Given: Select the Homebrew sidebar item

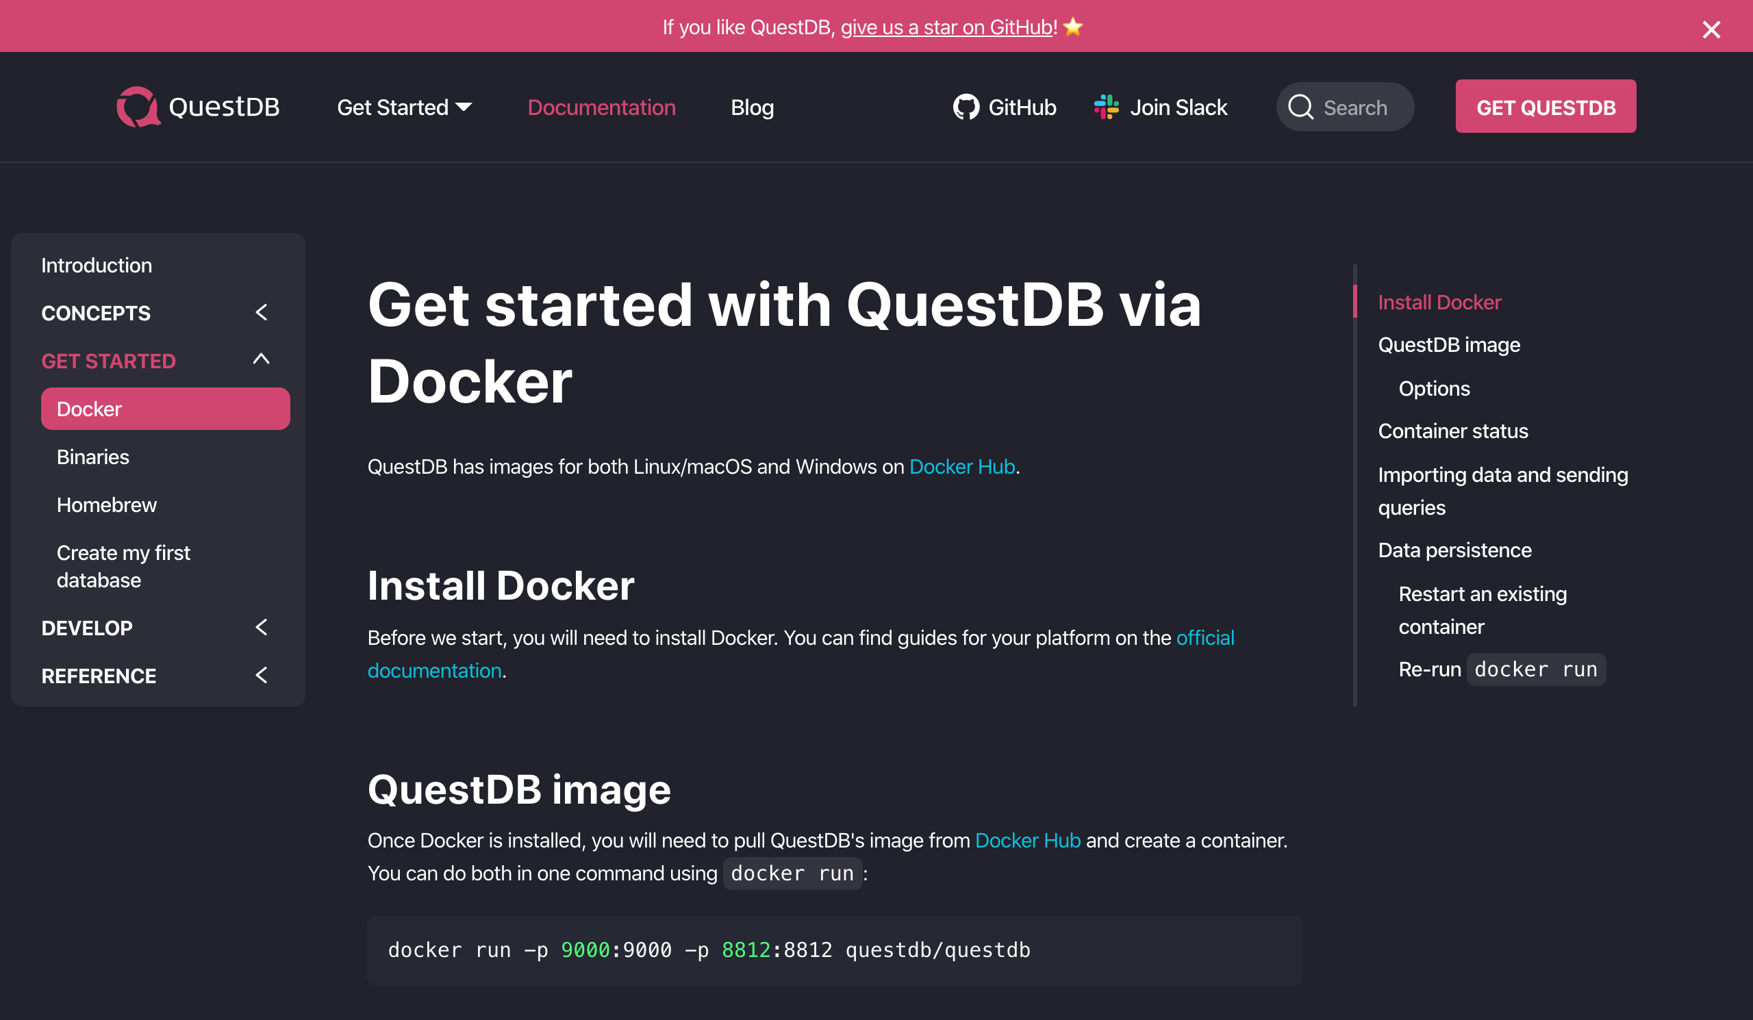Looking at the screenshot, I should [107, 505].
